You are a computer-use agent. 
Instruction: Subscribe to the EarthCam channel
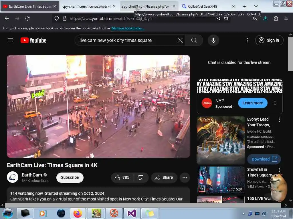70,177
